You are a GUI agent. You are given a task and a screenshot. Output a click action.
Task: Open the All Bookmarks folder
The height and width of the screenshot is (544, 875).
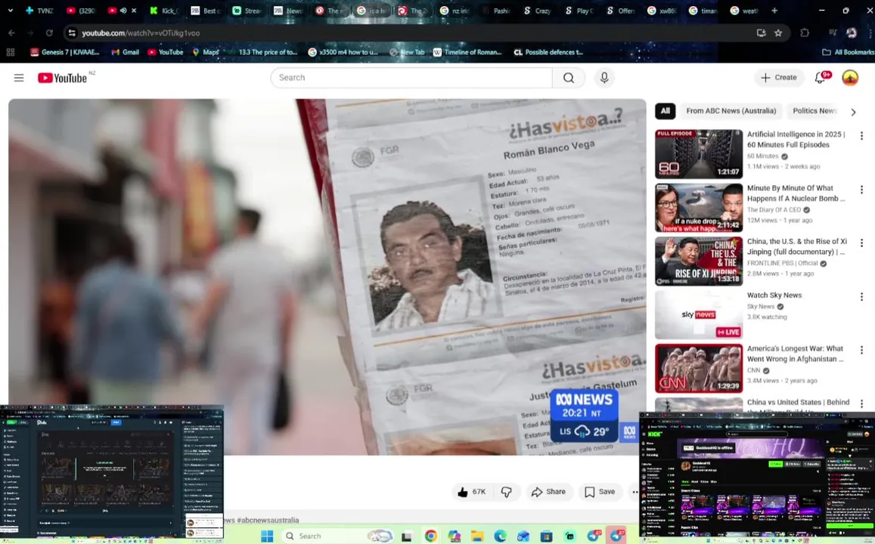[848, 52]
